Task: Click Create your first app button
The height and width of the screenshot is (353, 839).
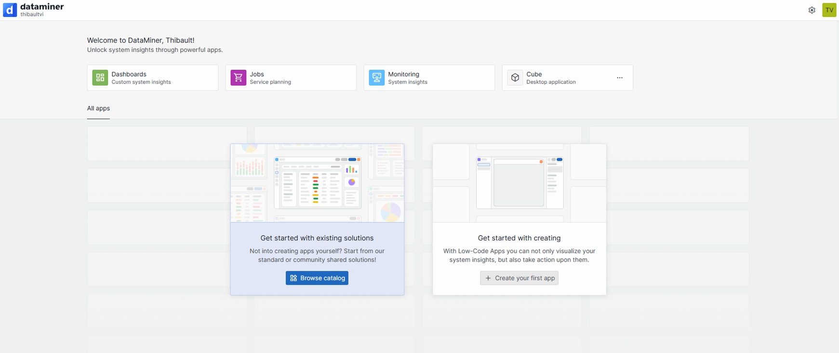Action: pos(519,278)
